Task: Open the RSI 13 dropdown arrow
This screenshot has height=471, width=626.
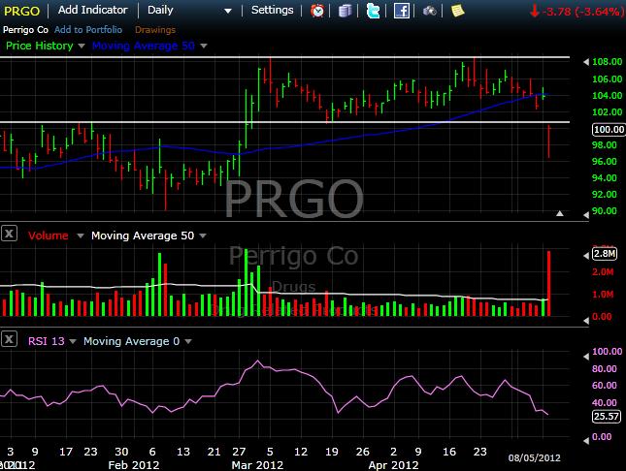Action: (x=74, y=341)
